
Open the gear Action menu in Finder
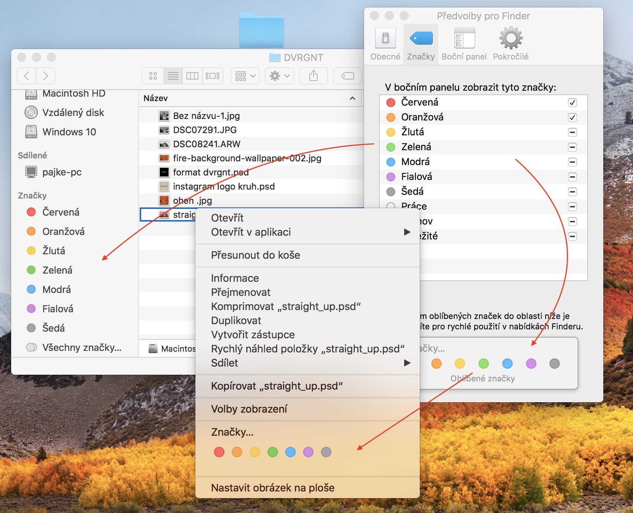(x=279, y=76)
